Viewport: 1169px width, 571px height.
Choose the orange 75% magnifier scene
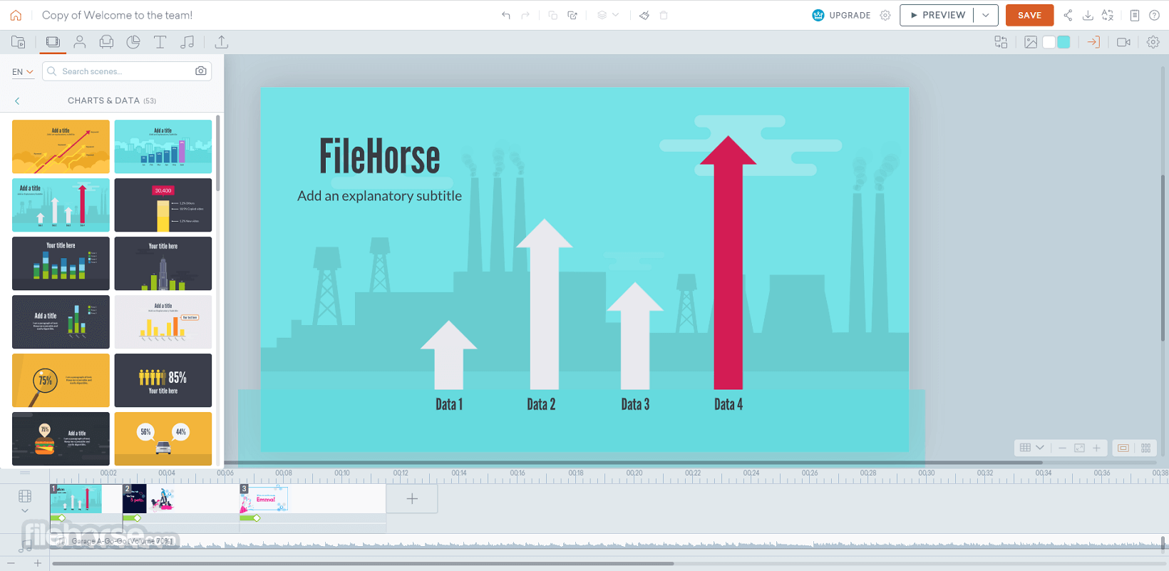(x=61, y=380)
